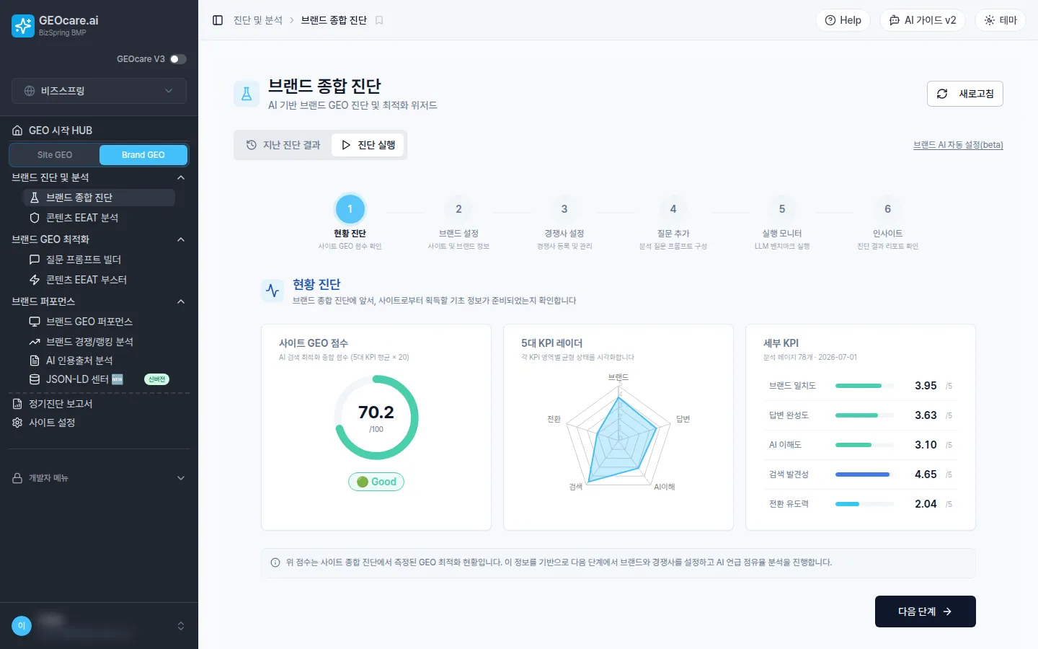Expand the 개발자 메뉴 section
Image resolution: width=1038 pixels, height=649 pixels.
(x=99, y=478)
